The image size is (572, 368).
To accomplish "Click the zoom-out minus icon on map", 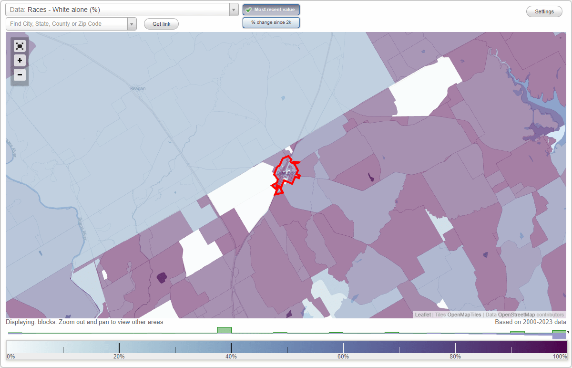I will (20, 75).
